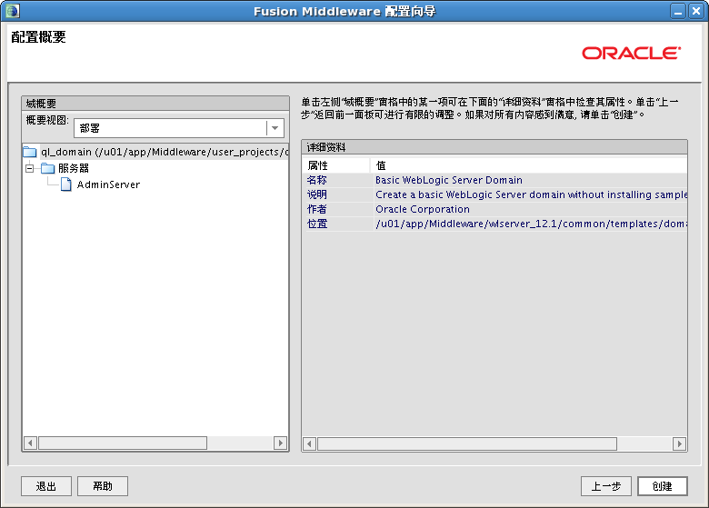Click the 帮助 button
Viewport: 709px width, 508px height.
103,486
